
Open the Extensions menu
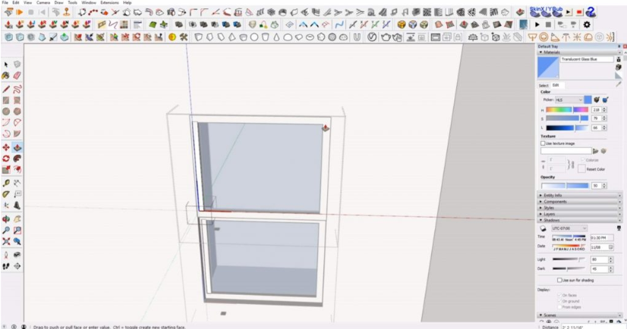pyautogui.click(x=109, y=2)
